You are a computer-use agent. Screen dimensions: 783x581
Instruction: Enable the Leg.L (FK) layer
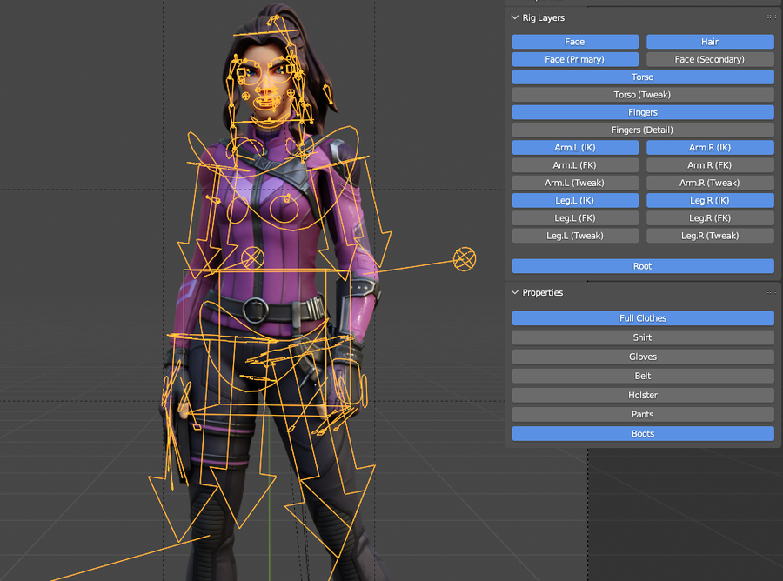point(575,218)
